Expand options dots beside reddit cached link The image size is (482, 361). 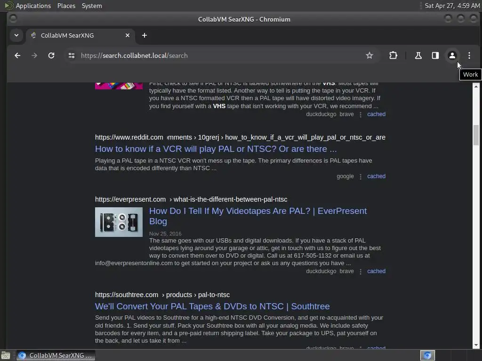(361, 177)
